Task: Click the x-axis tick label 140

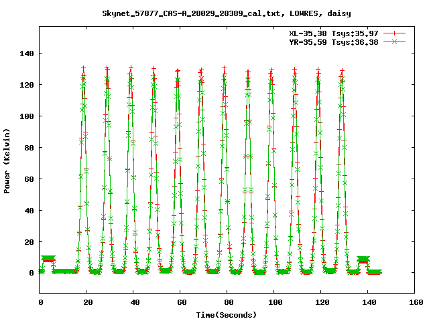Action: 369,302
